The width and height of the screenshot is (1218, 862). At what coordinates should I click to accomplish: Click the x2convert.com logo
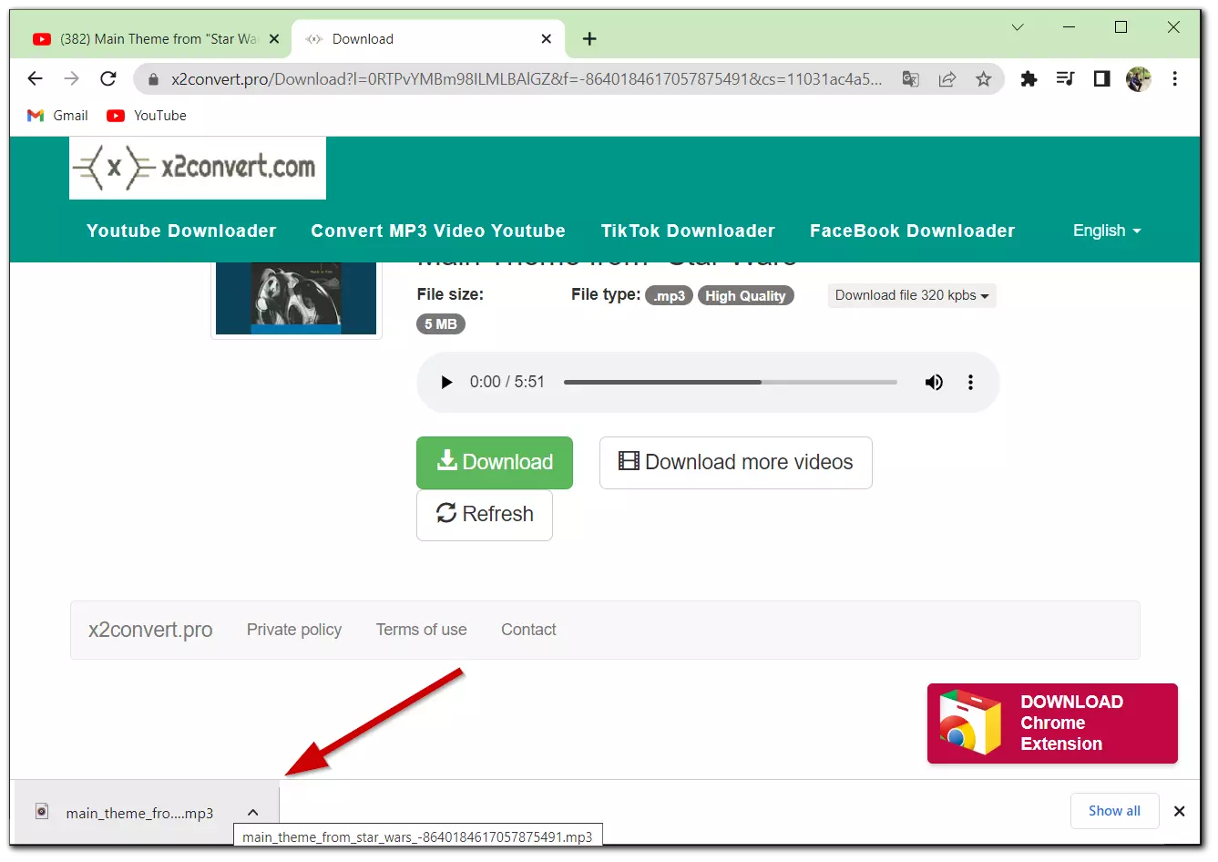click(x=198, y=168)
